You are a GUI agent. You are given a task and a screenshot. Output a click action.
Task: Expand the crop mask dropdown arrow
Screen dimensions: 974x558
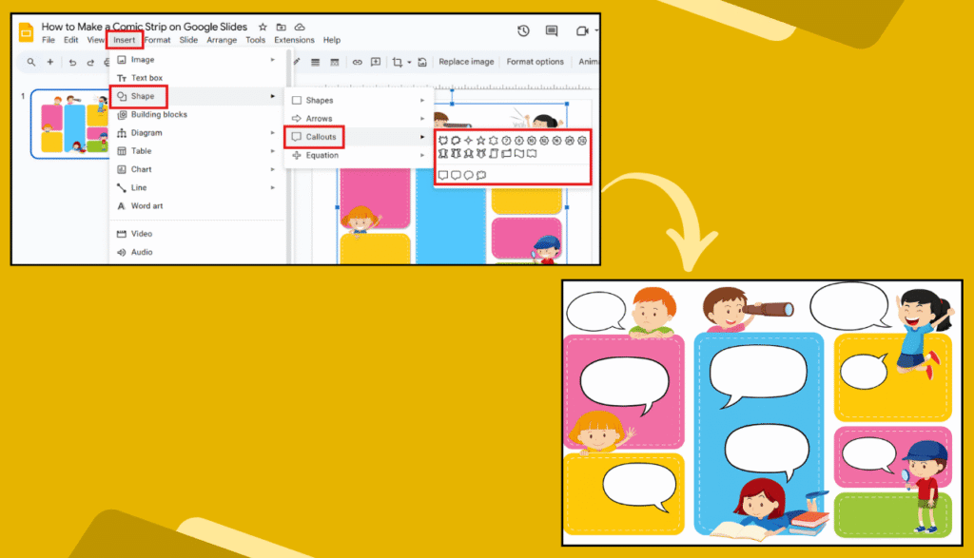pyautogui.click(x=409, y=63)
